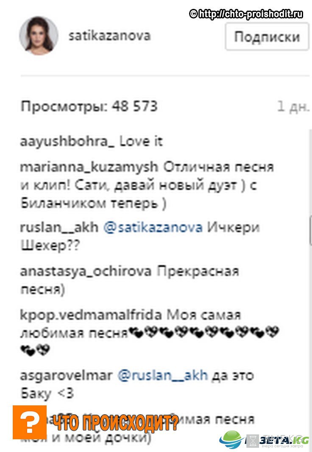Click the comments scrollbar handle
Image resolution: width=312 pixels, height=452 pixels.
click(x=310, y=232)
